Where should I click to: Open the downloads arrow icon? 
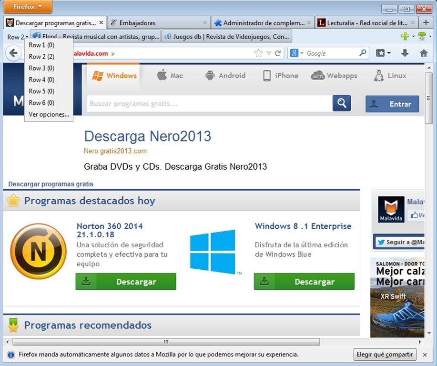pyautogui.click(x=405, y=53)
